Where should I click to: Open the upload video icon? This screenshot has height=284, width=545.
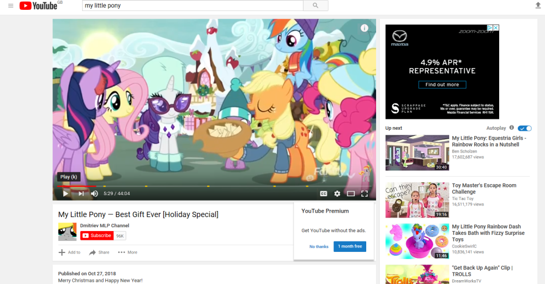tap(538, 5)
